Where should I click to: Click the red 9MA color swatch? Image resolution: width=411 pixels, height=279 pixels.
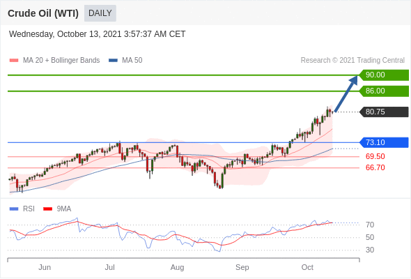[x=47, y=209]
